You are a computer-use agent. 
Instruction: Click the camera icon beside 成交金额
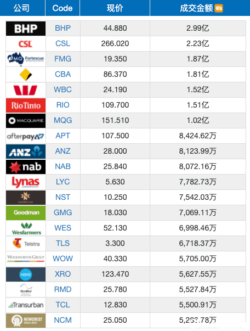pos(219,8)
